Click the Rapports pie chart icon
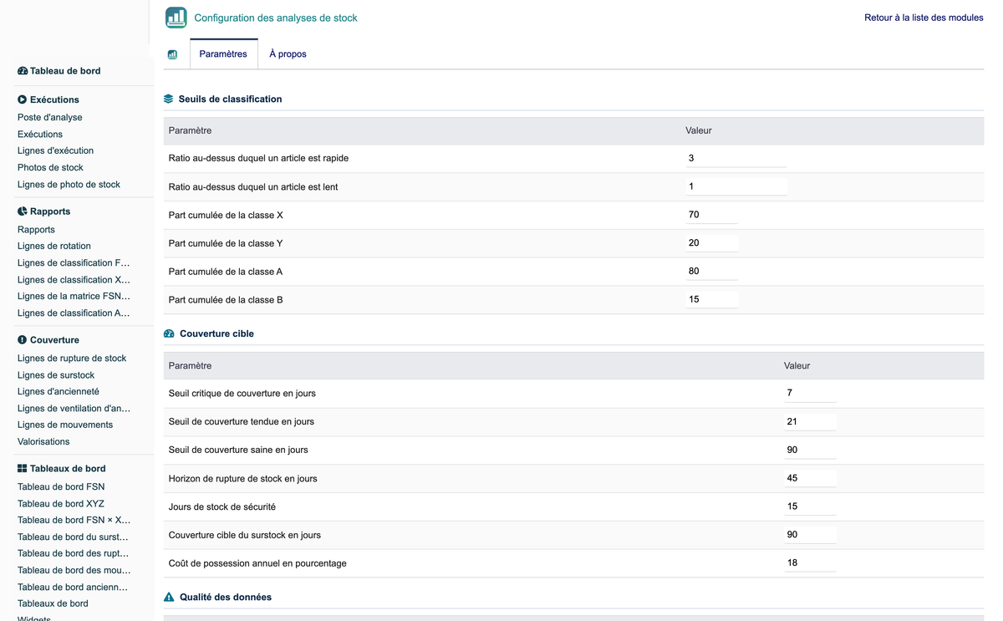The image size is (1003, 621). [x=23, y=211]
